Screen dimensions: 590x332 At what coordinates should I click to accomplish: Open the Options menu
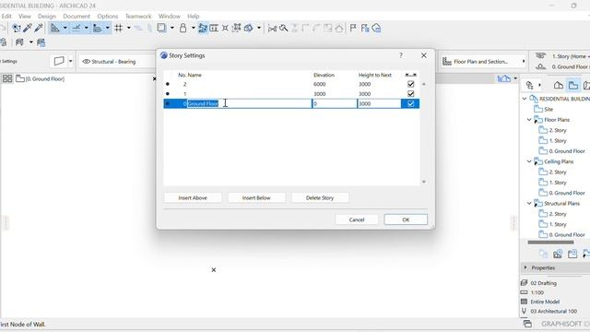[108, 17]
